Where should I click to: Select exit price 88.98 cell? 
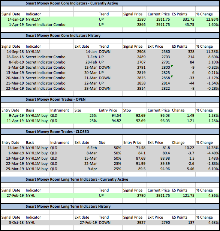pyautogui.click(x=165, y=158)
